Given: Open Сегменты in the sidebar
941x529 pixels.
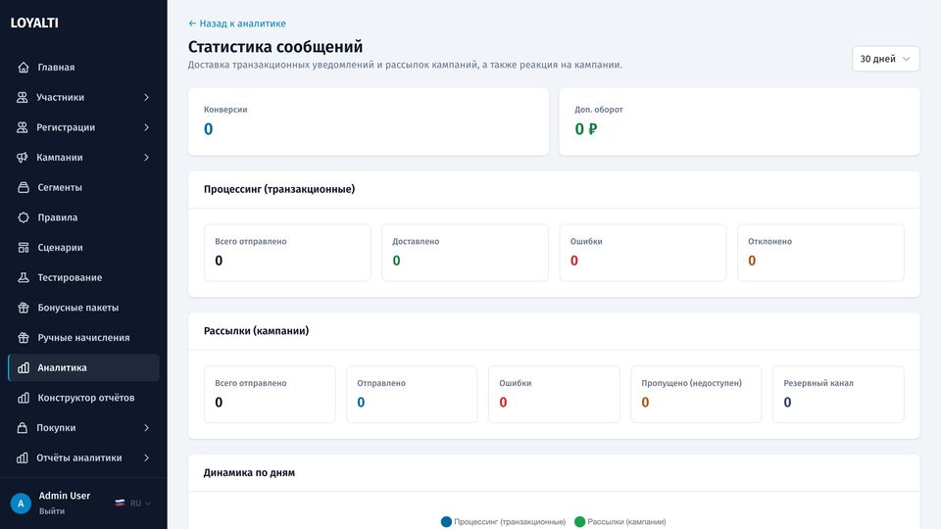Looking at the screenshot, I should coord(83,187).
